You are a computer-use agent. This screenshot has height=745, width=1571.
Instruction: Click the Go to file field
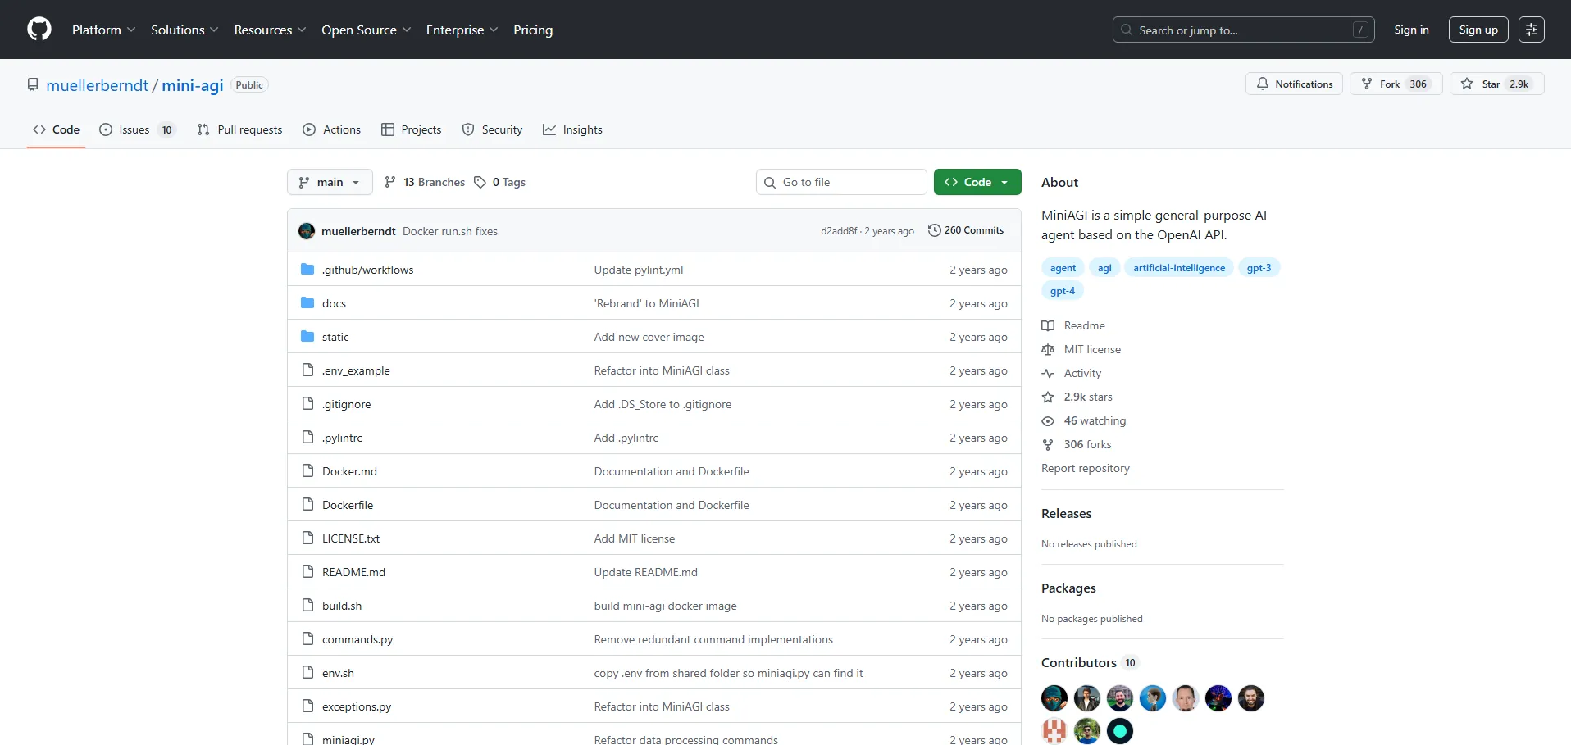(x=840, y=182)
